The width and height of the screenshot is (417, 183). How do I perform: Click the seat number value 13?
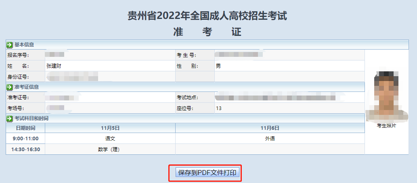[219, 108]
